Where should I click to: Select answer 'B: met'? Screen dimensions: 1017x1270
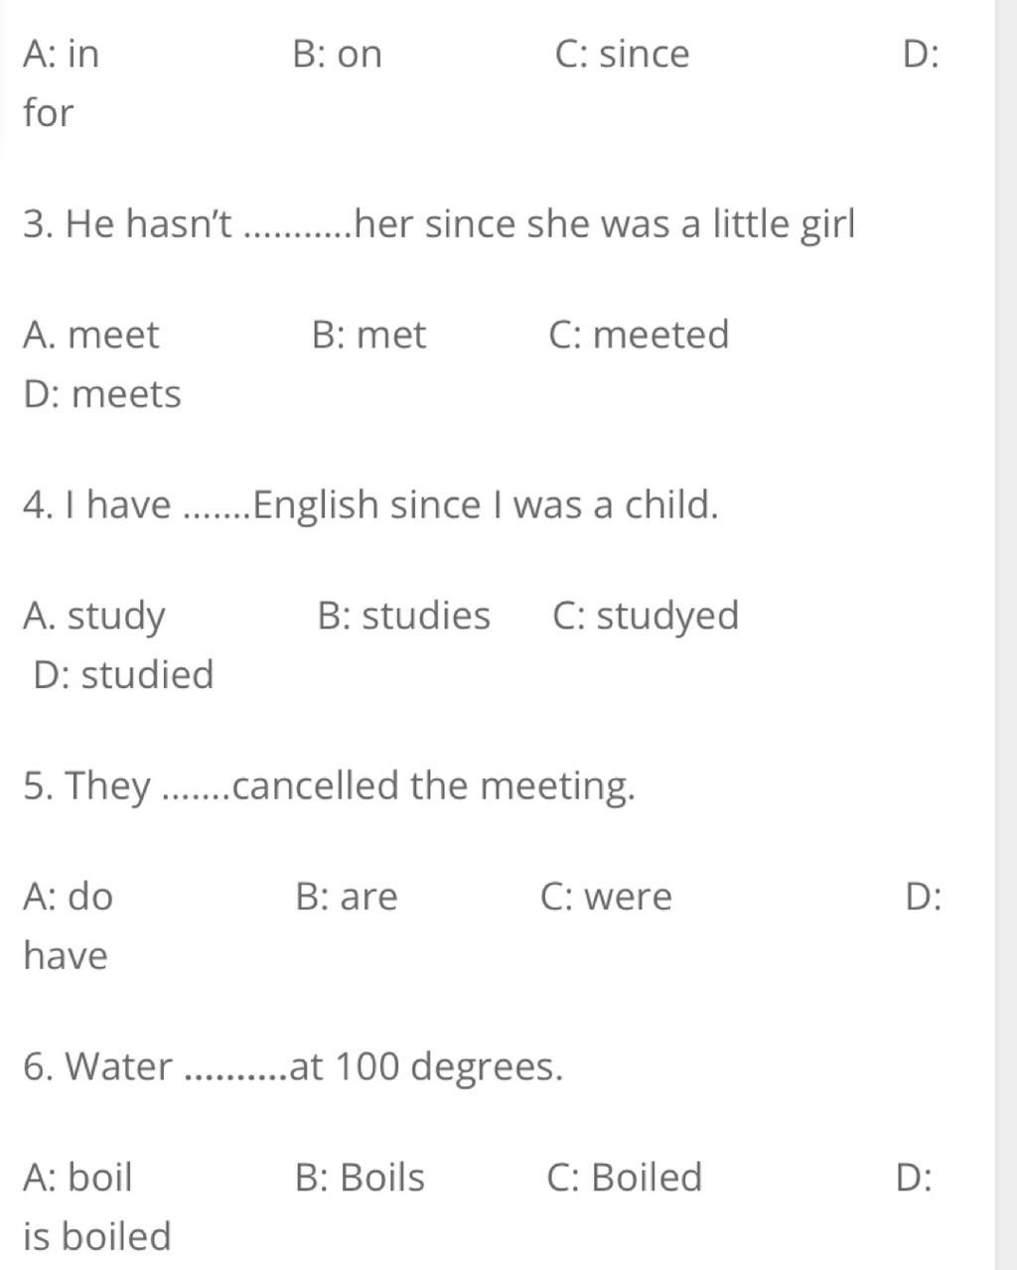point(368,335)
